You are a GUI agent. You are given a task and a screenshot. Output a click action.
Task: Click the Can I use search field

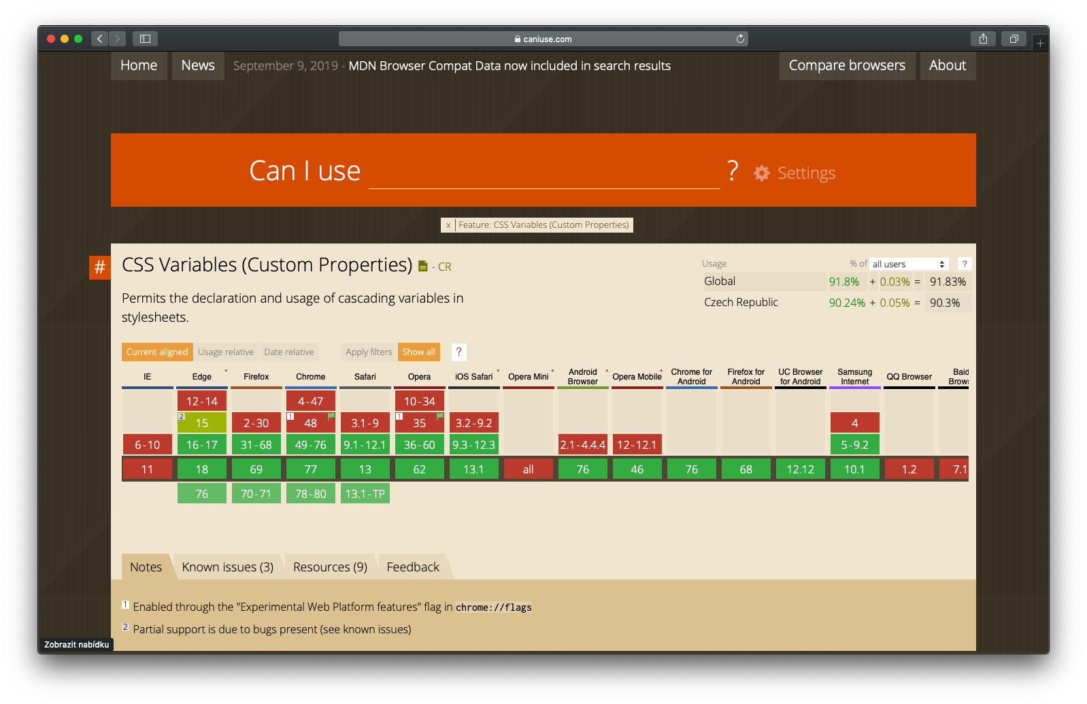point(544,171)
